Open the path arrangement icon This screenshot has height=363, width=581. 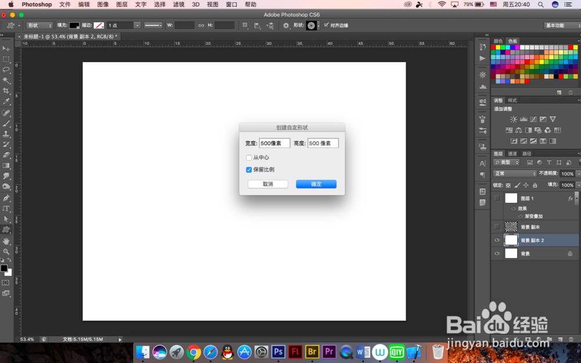[270, 25]
